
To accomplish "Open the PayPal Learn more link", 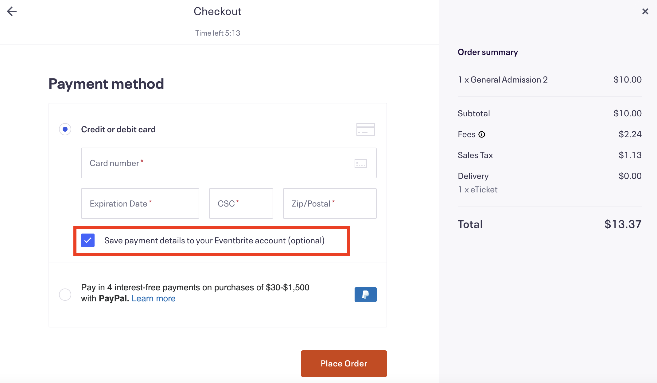I will [x=154, y=298].
